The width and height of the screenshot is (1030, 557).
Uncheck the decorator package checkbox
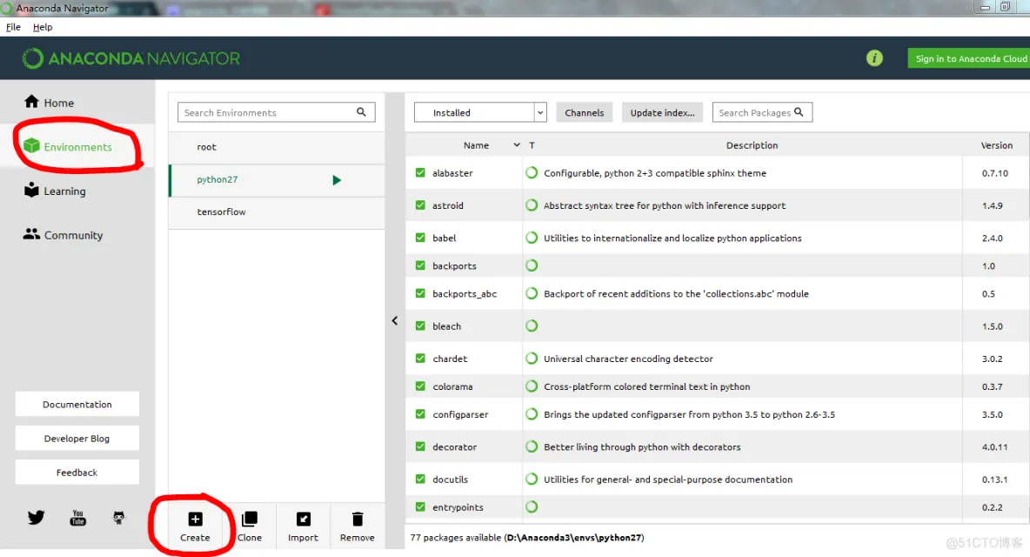tap(420, 446)
